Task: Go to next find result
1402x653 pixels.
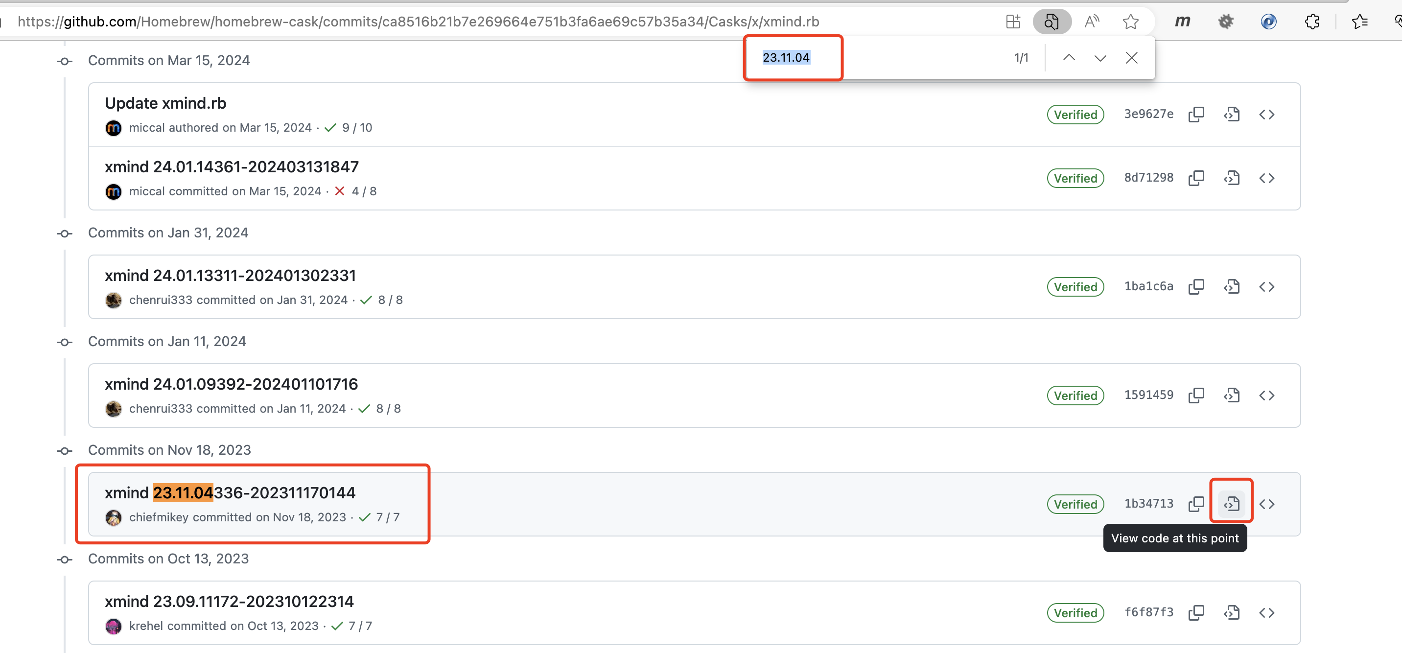Action: pos(1100,58)
